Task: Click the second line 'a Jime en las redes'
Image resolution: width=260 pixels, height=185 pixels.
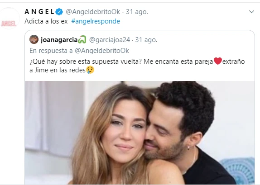Action: click(x=58, y=70)
